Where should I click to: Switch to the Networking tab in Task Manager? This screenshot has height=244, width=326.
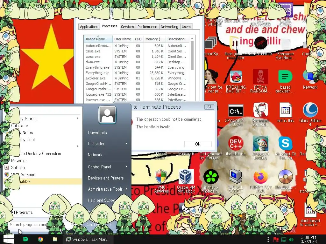pos(169,27)
